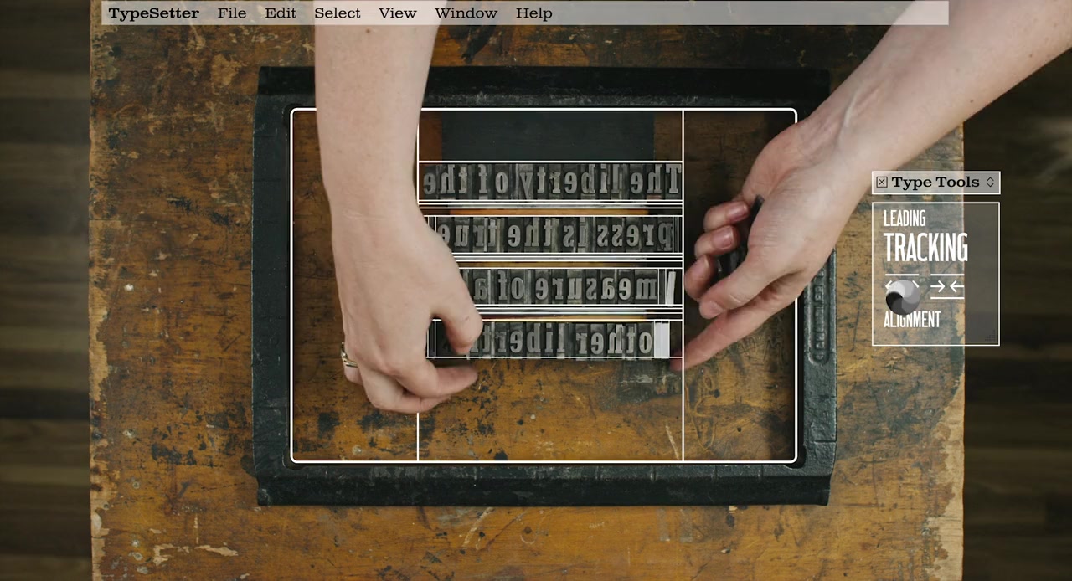Click the spinning loading wheel icon

coord(902,295)
